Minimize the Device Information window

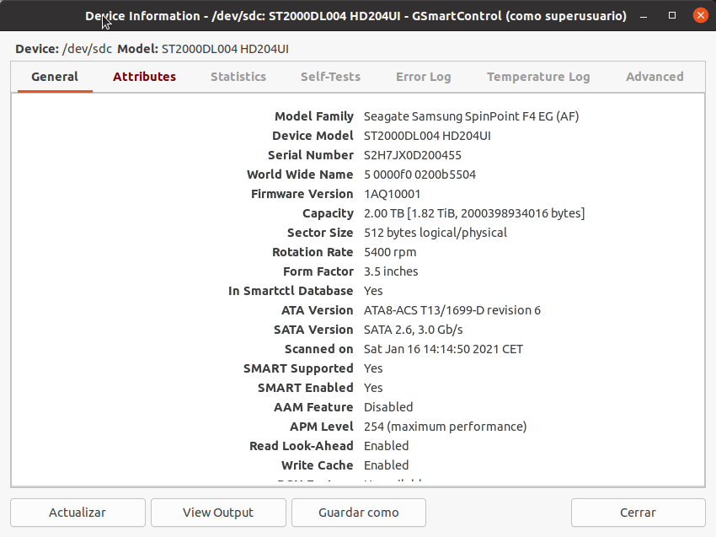tap(644, 16)
